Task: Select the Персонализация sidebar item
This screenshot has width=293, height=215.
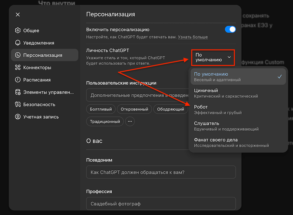Action: tap(45, 55)
